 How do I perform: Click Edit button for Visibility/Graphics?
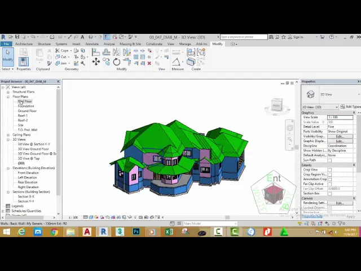coord(340,136)
